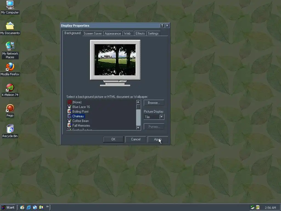The image size is (281, 211).
Task: Click the help question mark button
Action: point(162,26)
